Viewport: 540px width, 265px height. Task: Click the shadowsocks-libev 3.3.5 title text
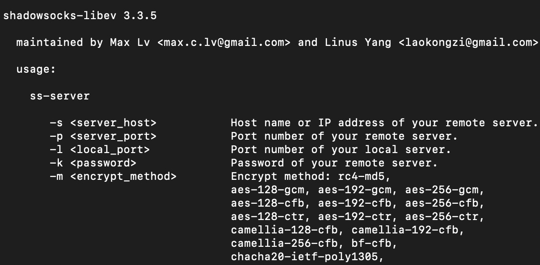pos(80,16)
